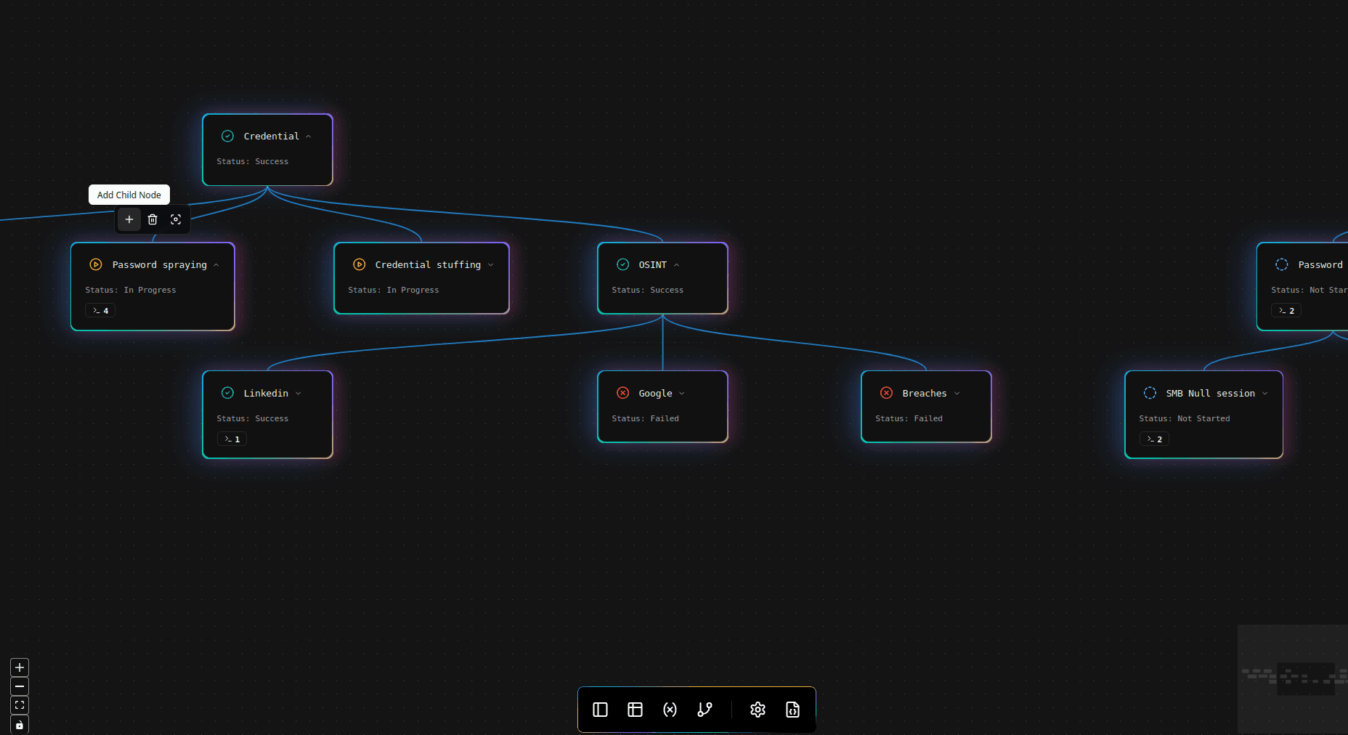
Task: Open the variables panel from the bottom toolbar
Action: click(x=670, y=710)
